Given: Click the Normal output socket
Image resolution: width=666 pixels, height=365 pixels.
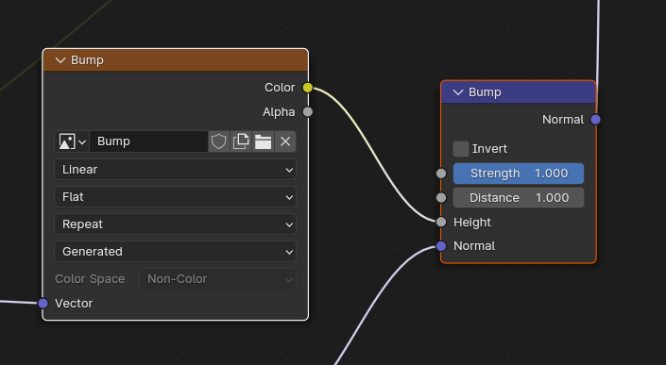Looking at the screenshot, I should pos(595,120).
